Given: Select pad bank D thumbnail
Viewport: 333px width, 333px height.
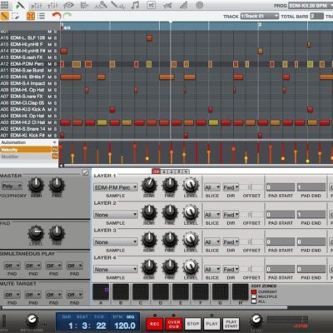Looking at the screenshot, I should [x=161, y=291].
